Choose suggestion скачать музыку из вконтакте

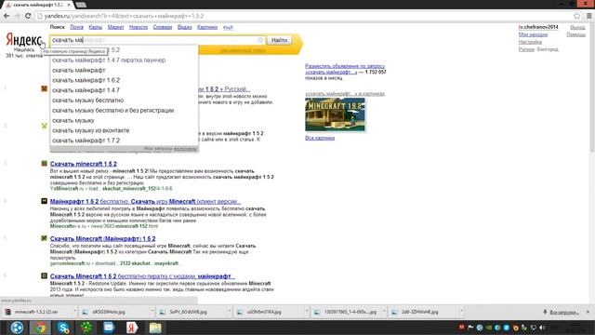tap(124, 130)
